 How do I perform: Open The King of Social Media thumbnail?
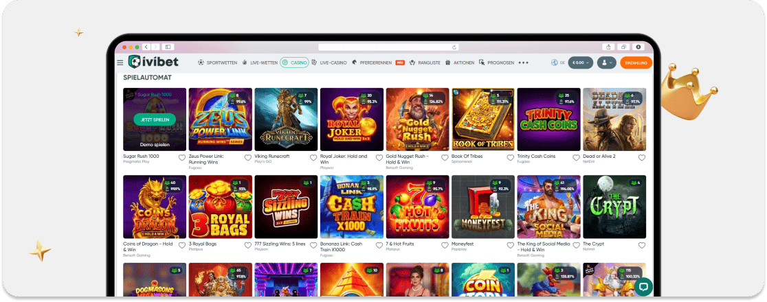[x=549, y=207]
